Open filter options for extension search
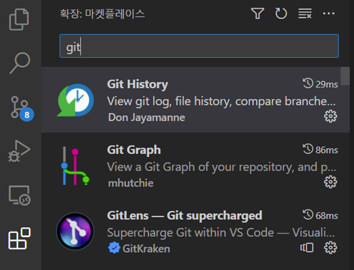This screenshot has height=270, width=354. coord(257,14)
